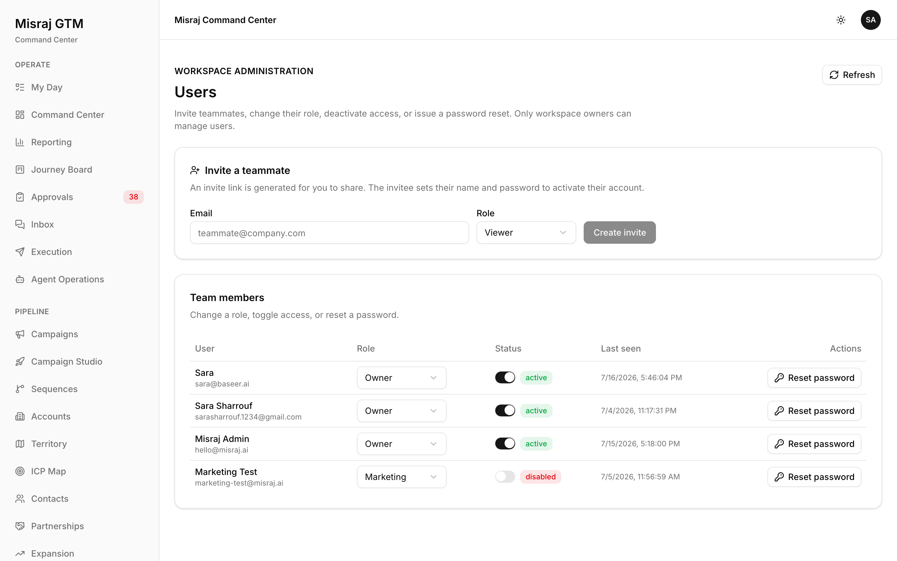Click the Misraj GTM logo title
Viewport: 897px width, 561px height.
coord(49,24)
